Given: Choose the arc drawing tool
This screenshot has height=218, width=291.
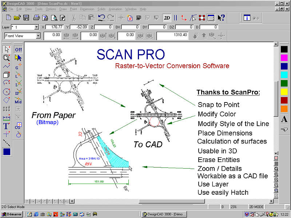Looking at the screenshot, I should (7, 82).
